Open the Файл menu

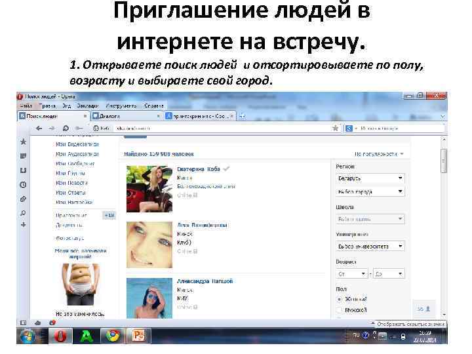[x=26, y=106]
